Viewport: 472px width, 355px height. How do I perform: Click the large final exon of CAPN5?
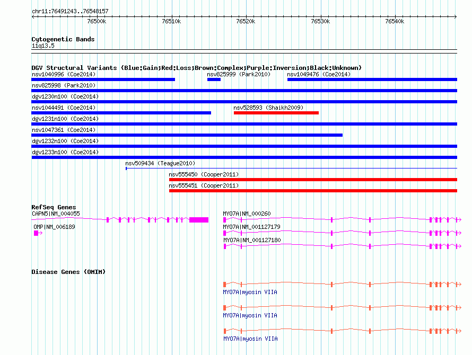click(x=199, y=220)
